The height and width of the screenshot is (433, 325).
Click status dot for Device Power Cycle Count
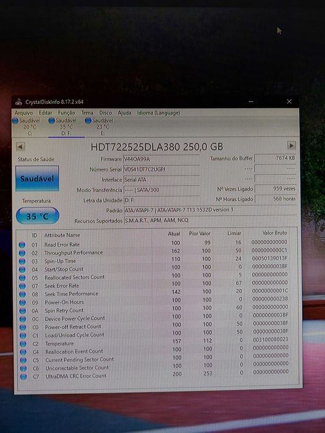[x=23, y=319]
